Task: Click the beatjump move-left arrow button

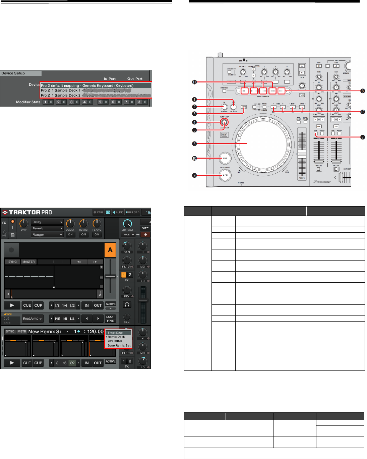Action: click(87, 319)
